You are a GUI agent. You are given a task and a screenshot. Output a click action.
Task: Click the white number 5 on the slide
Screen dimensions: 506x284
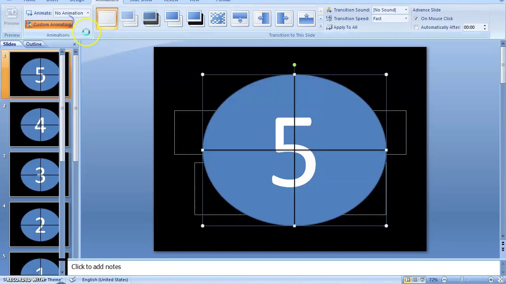[x=293, y=152]
